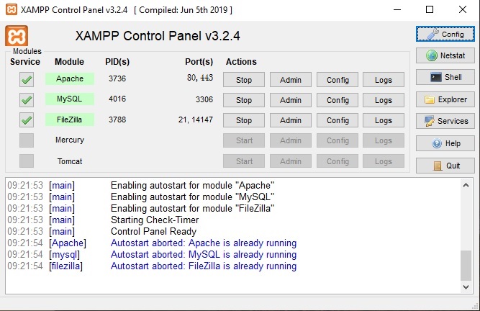This screenshot has width=480, height=311.
Task: Open Apache Config options
Action: [x=338, y=80]
